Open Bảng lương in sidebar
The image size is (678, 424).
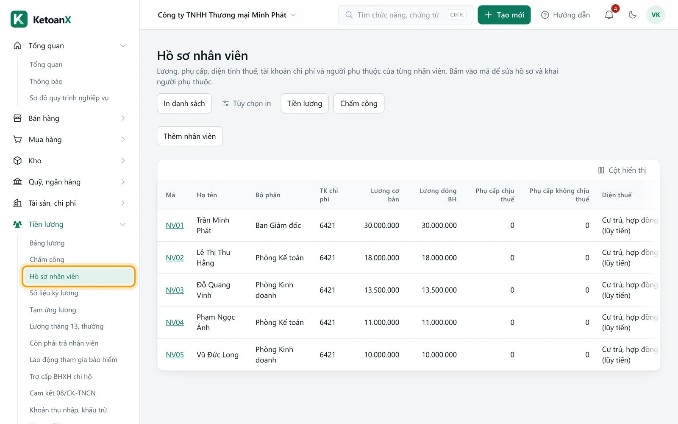click(47, 243)
